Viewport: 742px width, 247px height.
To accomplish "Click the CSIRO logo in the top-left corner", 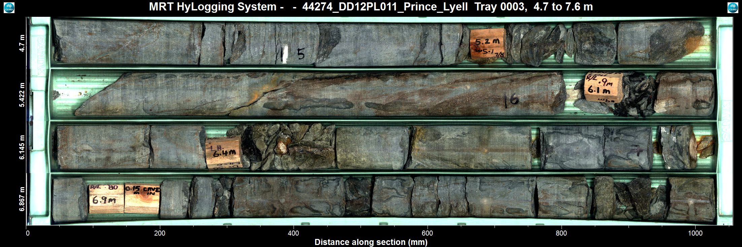I will pyautogui.click(x=9, y=7).
